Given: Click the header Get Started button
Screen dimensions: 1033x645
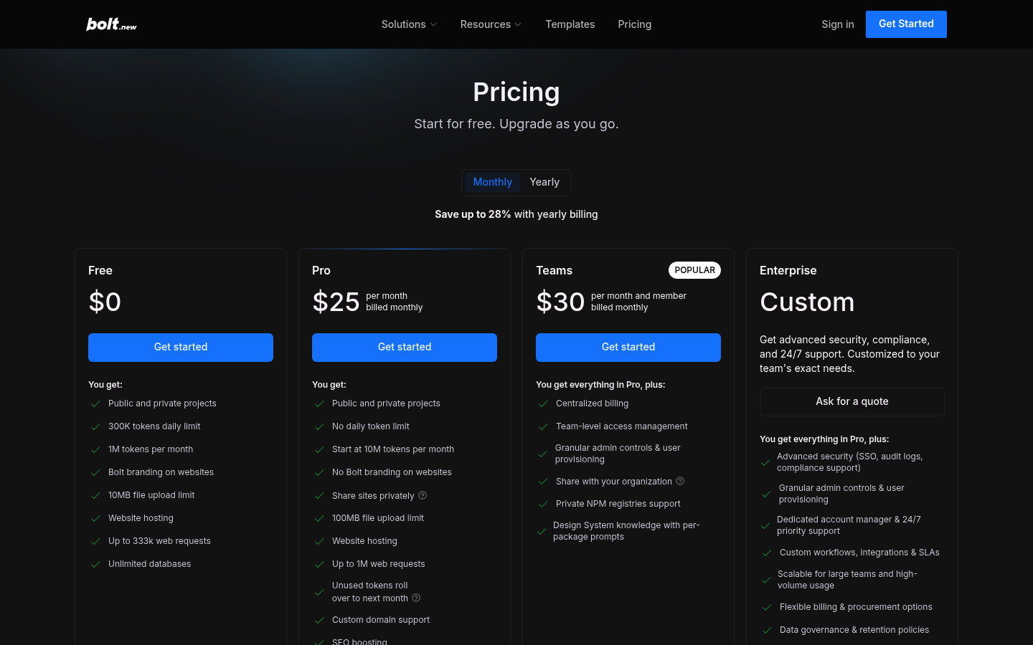Looking at the screenshot, I should click(x=906, y=24).
